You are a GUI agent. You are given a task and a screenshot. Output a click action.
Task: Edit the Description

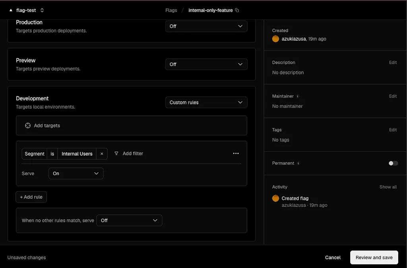pos(393,63)
